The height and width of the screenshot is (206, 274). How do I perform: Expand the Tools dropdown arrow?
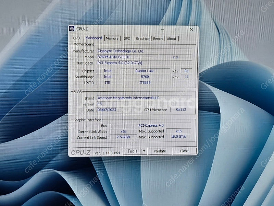coord(144,151)
